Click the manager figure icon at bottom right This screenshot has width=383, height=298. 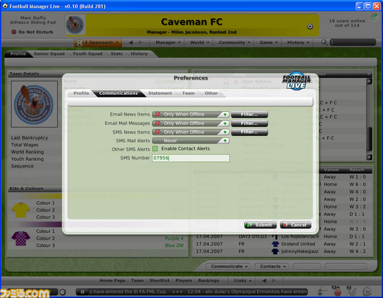pyautogui.click(x=322, y=291)
